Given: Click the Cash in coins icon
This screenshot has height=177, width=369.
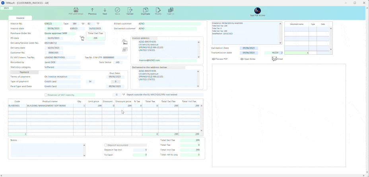Looking at the screenshot, I should [171, 10].
